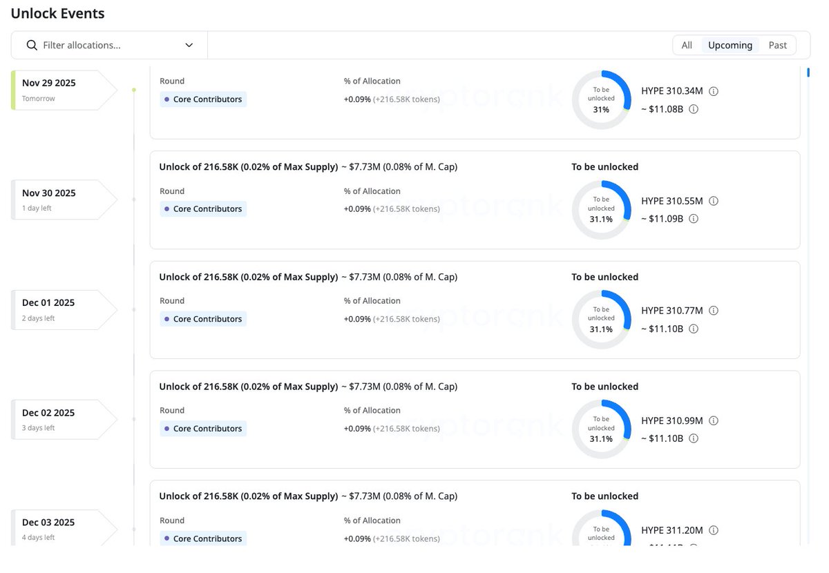Select the Dec 03 2025 date marker

[x=64, y=527]
